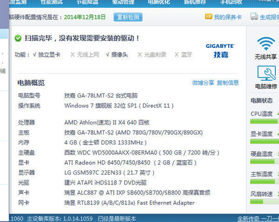Click the 电脑型号 value 技嘉 GA-78LMT-S2 台式电脑
This screenshot has height=222, width=279.
(x=101, y=96)
